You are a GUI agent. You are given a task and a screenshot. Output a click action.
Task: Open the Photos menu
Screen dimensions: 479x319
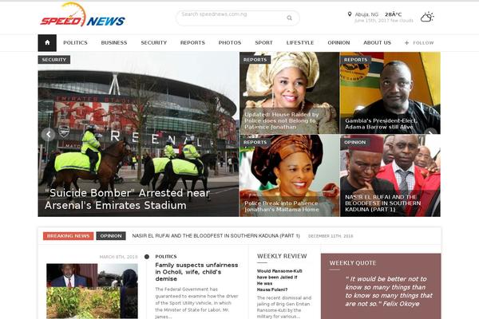pos(230,43)
